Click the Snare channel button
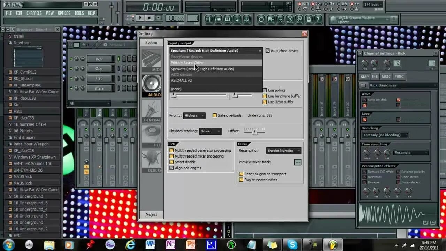Screen dimensions: 446x251 coord(99,88)
